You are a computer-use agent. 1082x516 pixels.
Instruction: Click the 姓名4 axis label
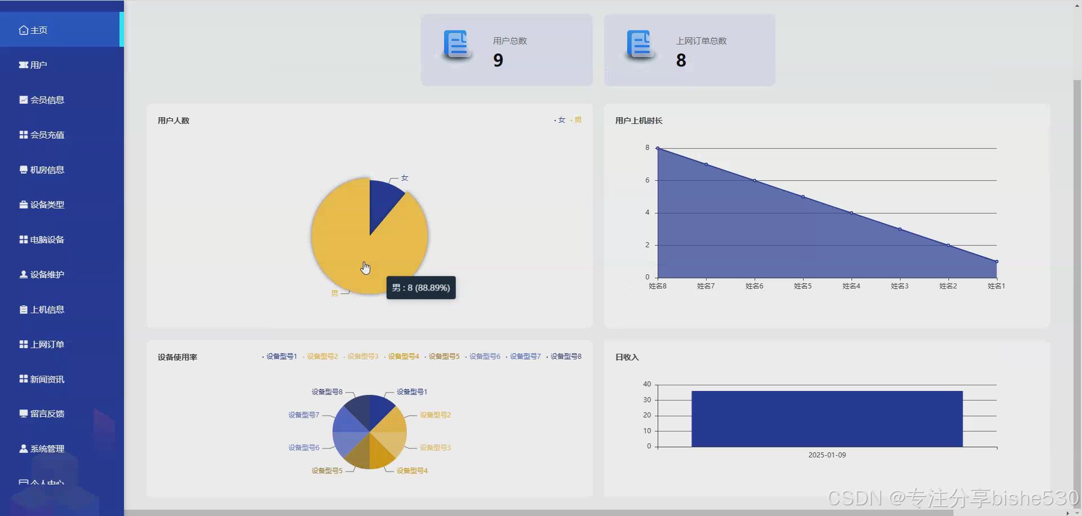point(852,286)
